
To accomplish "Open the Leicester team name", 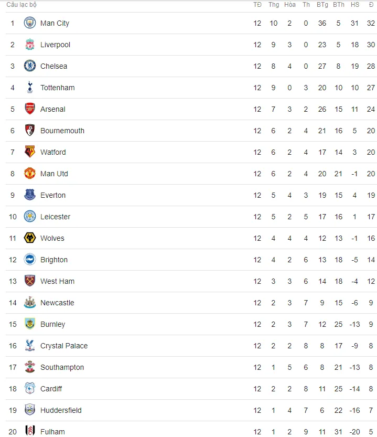I will pyautogui.click(x=55, y=217).
